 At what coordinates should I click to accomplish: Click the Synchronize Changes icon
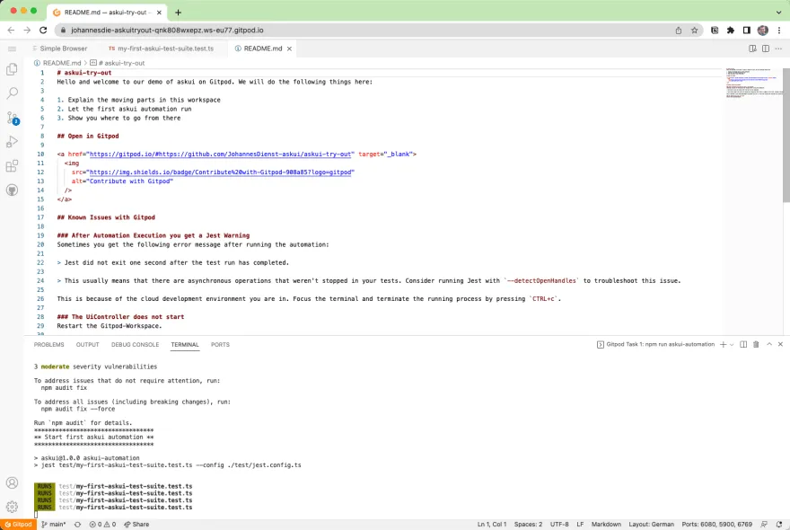point(77,525)
